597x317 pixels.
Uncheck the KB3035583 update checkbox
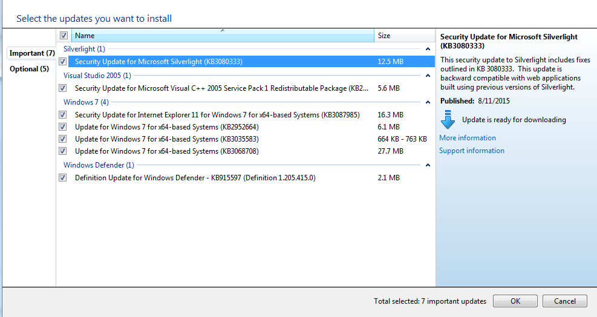[x=63, y=139]
